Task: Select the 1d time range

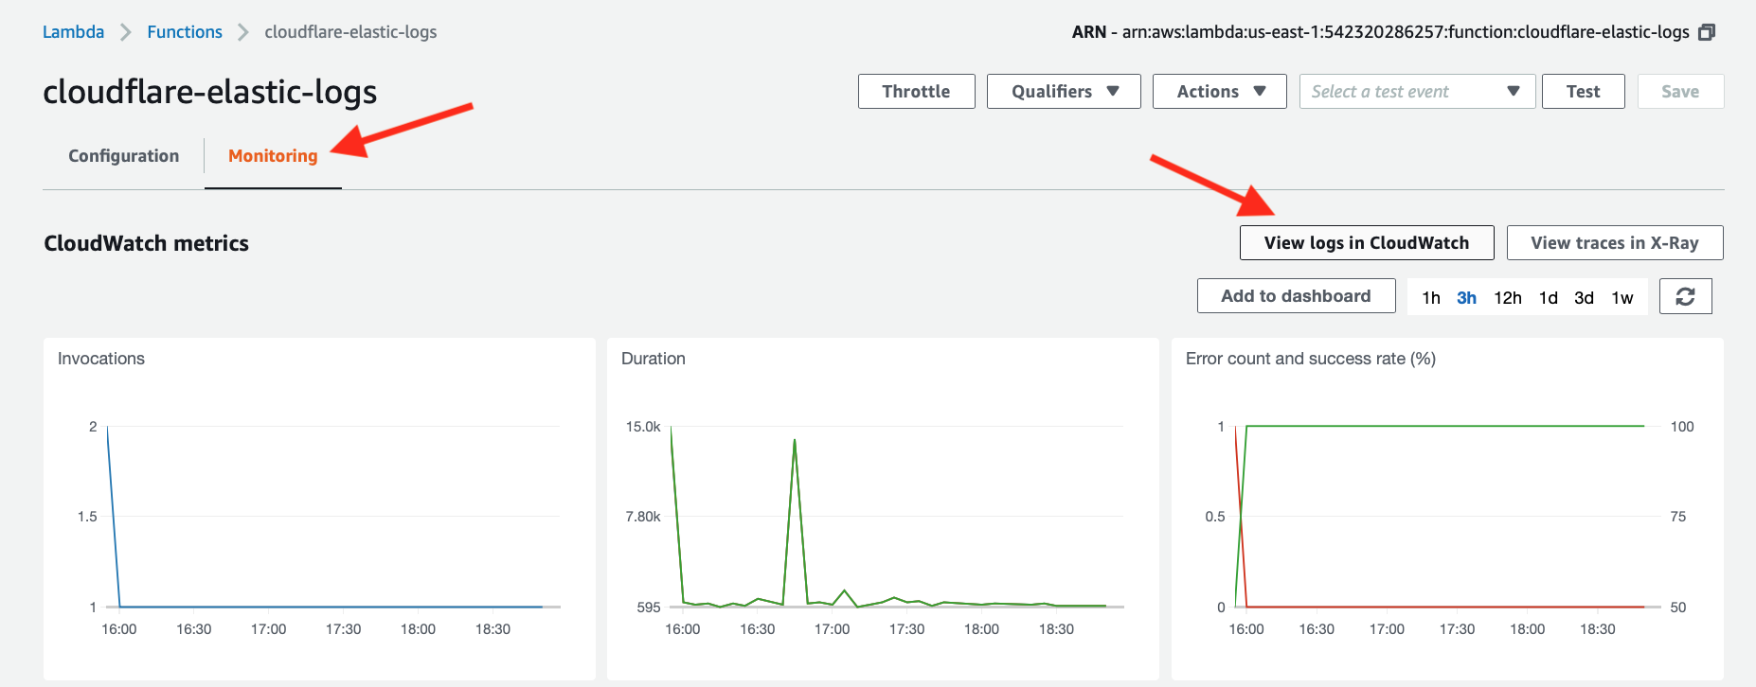Action: coord(1548,298)
